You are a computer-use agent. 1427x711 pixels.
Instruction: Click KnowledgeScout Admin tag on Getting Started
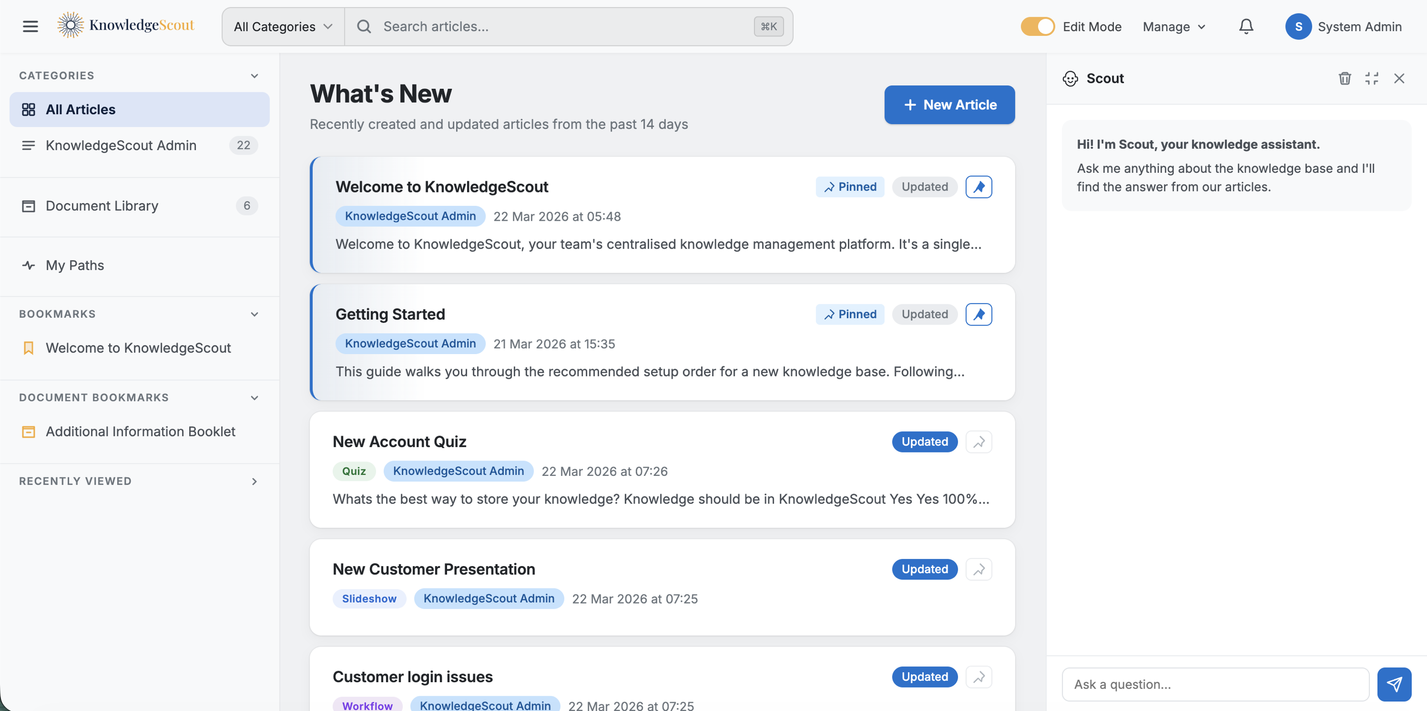[411, 344]
